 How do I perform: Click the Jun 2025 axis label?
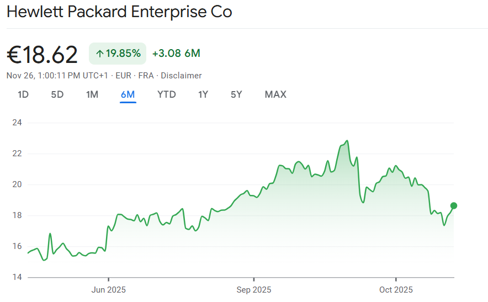pos(109,290)
